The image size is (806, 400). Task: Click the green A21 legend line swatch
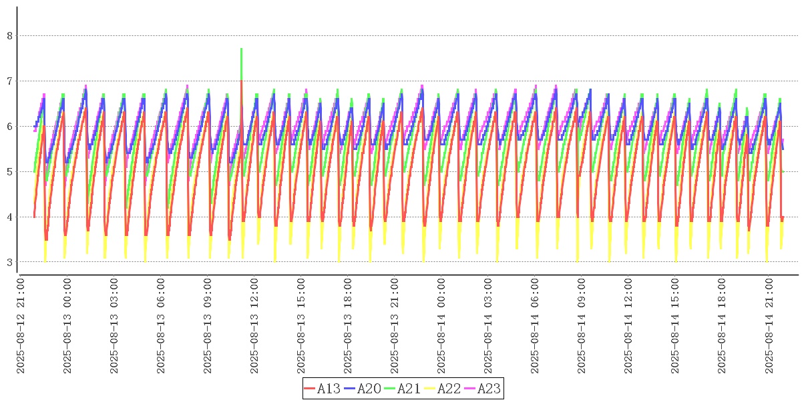click(390, 388)
